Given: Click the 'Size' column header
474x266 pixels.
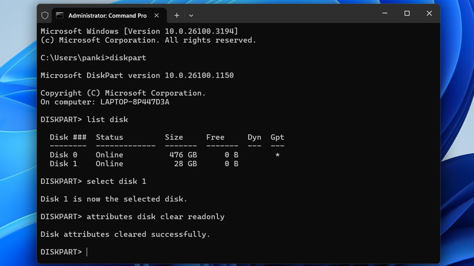Looking at the screenshot, I should pyautogui.click(x=174, y=137).
